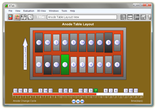Select anode 2 in the table layout
156x109 pixels.
pos(82,65)
